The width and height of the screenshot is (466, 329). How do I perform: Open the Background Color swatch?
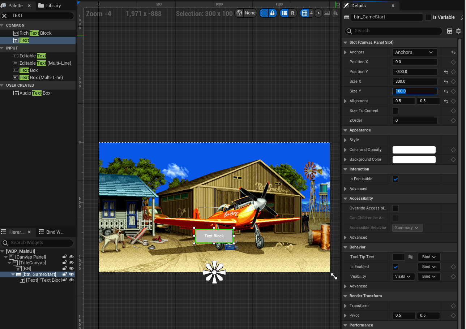[x=414, y=160]
